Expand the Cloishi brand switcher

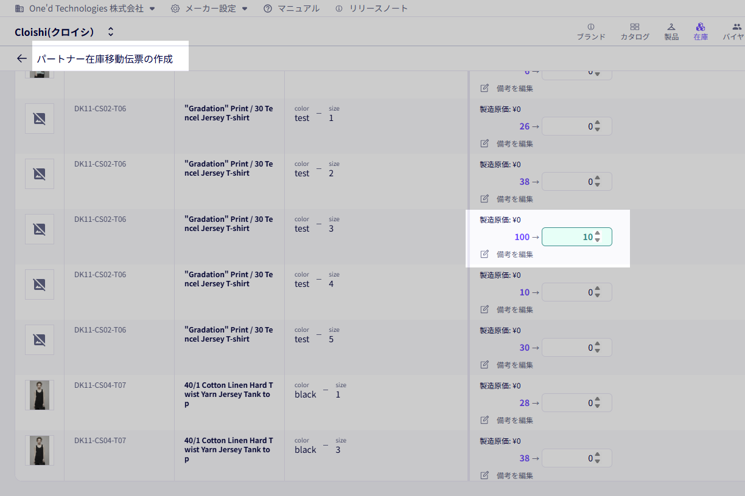110,32
